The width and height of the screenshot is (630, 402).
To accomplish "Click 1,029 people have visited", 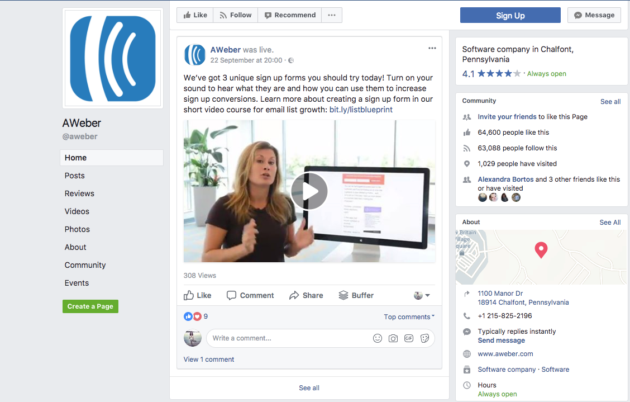I will 517,164.
